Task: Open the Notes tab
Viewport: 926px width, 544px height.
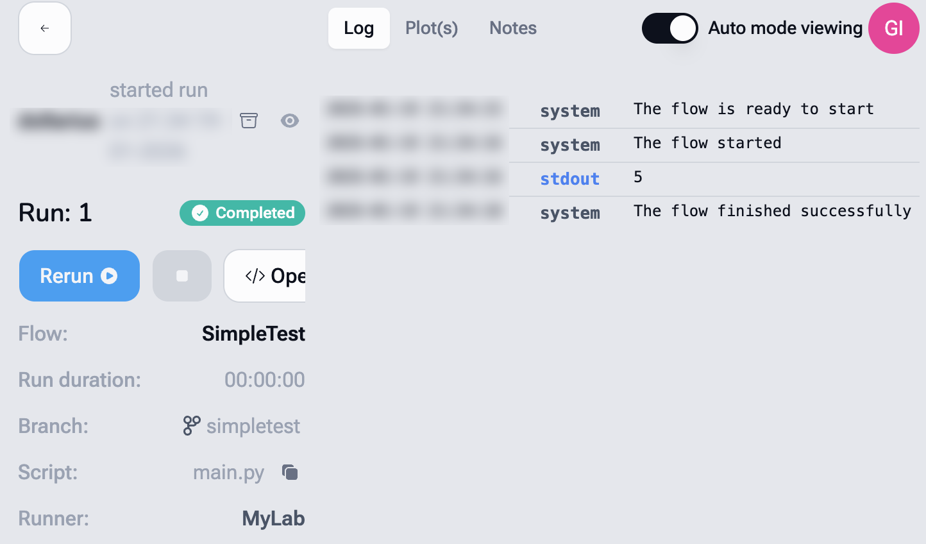Action: [512, 28]
